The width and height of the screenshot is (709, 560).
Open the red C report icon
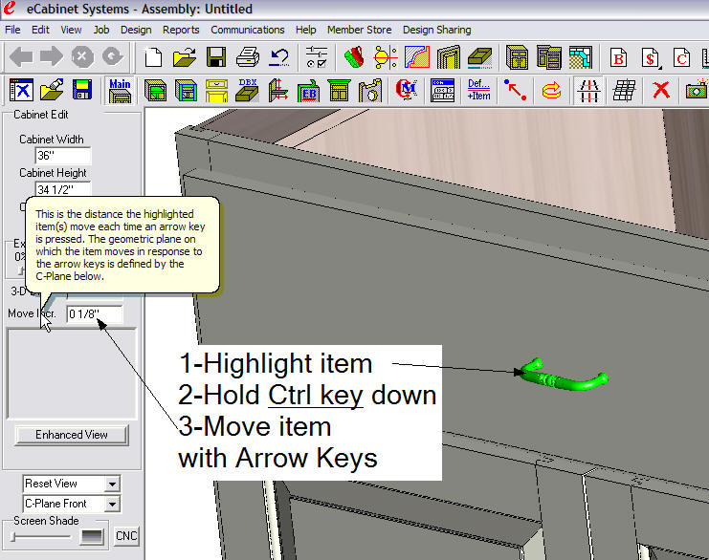point(681,57)
